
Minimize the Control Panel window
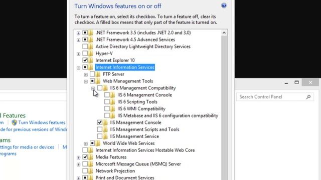pos(286,82)
